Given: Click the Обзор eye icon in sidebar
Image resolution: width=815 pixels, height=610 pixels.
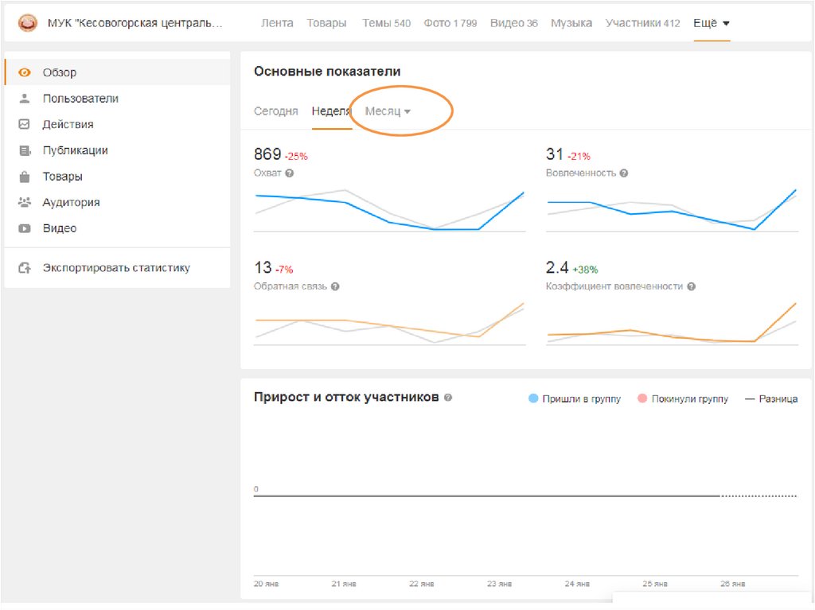Looking at the screenshot, I should coord(25,72).
